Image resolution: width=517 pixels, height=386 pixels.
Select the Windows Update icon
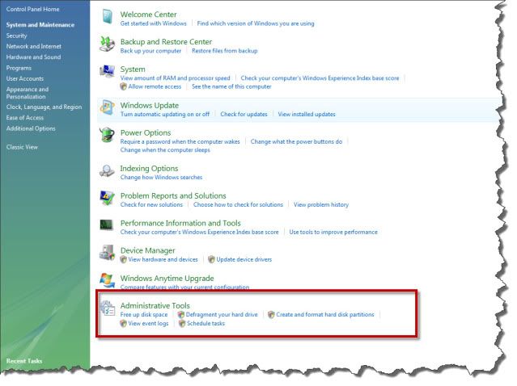tap(107, 107)
